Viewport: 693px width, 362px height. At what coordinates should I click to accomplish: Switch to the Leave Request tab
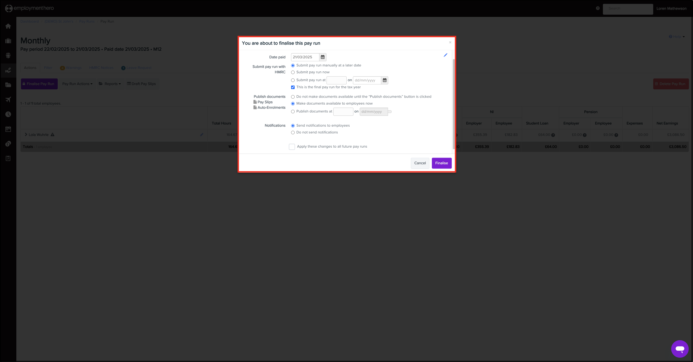coord(136,68)
